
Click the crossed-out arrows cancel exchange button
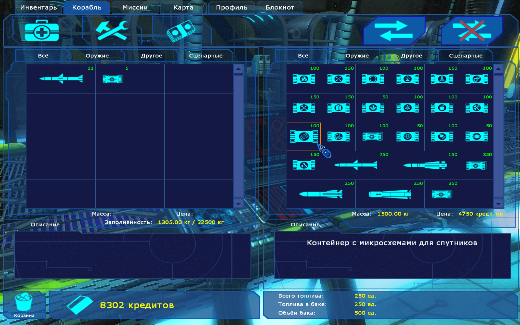point(471,31)
